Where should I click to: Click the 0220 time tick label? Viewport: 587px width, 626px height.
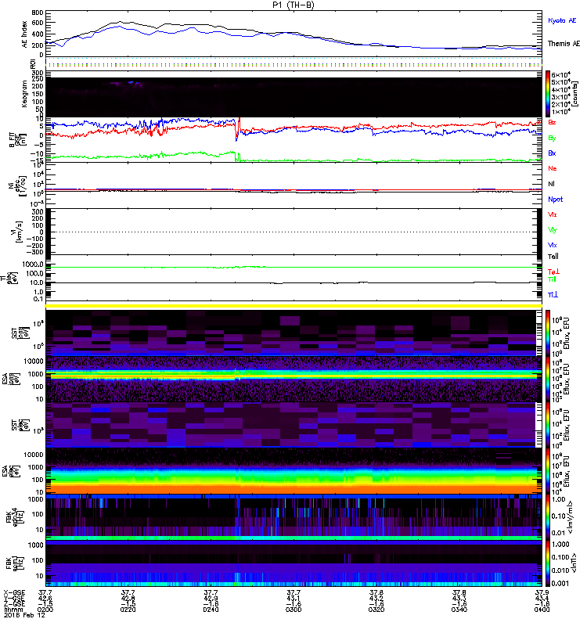[x=128, y=610]
